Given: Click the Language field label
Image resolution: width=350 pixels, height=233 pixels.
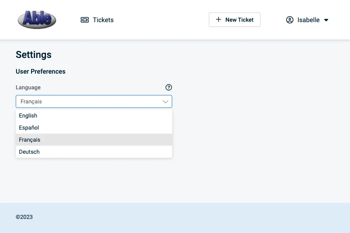Looking at the screenshot, I should [x=28, y=87].
